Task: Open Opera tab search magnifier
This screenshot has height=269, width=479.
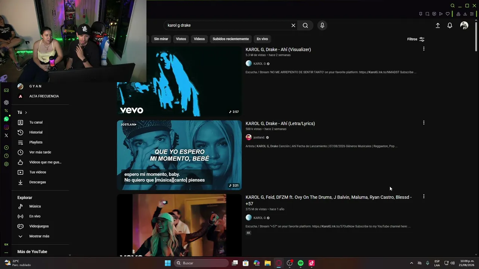Action: click(452, 6)
